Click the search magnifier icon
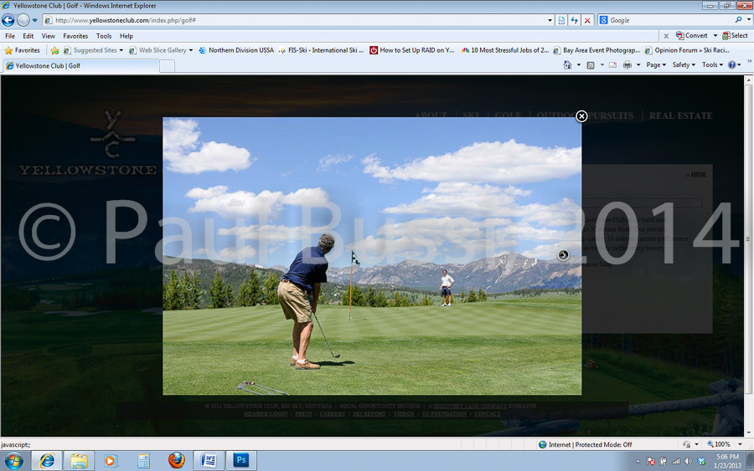 coord(738,20)
